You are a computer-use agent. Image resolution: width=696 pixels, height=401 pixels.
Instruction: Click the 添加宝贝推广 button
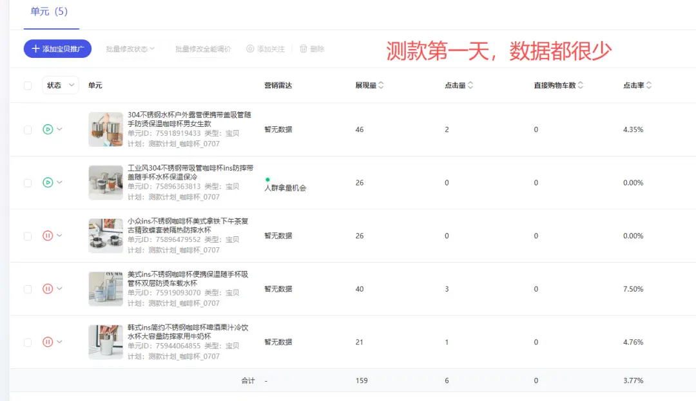point(57,49)
